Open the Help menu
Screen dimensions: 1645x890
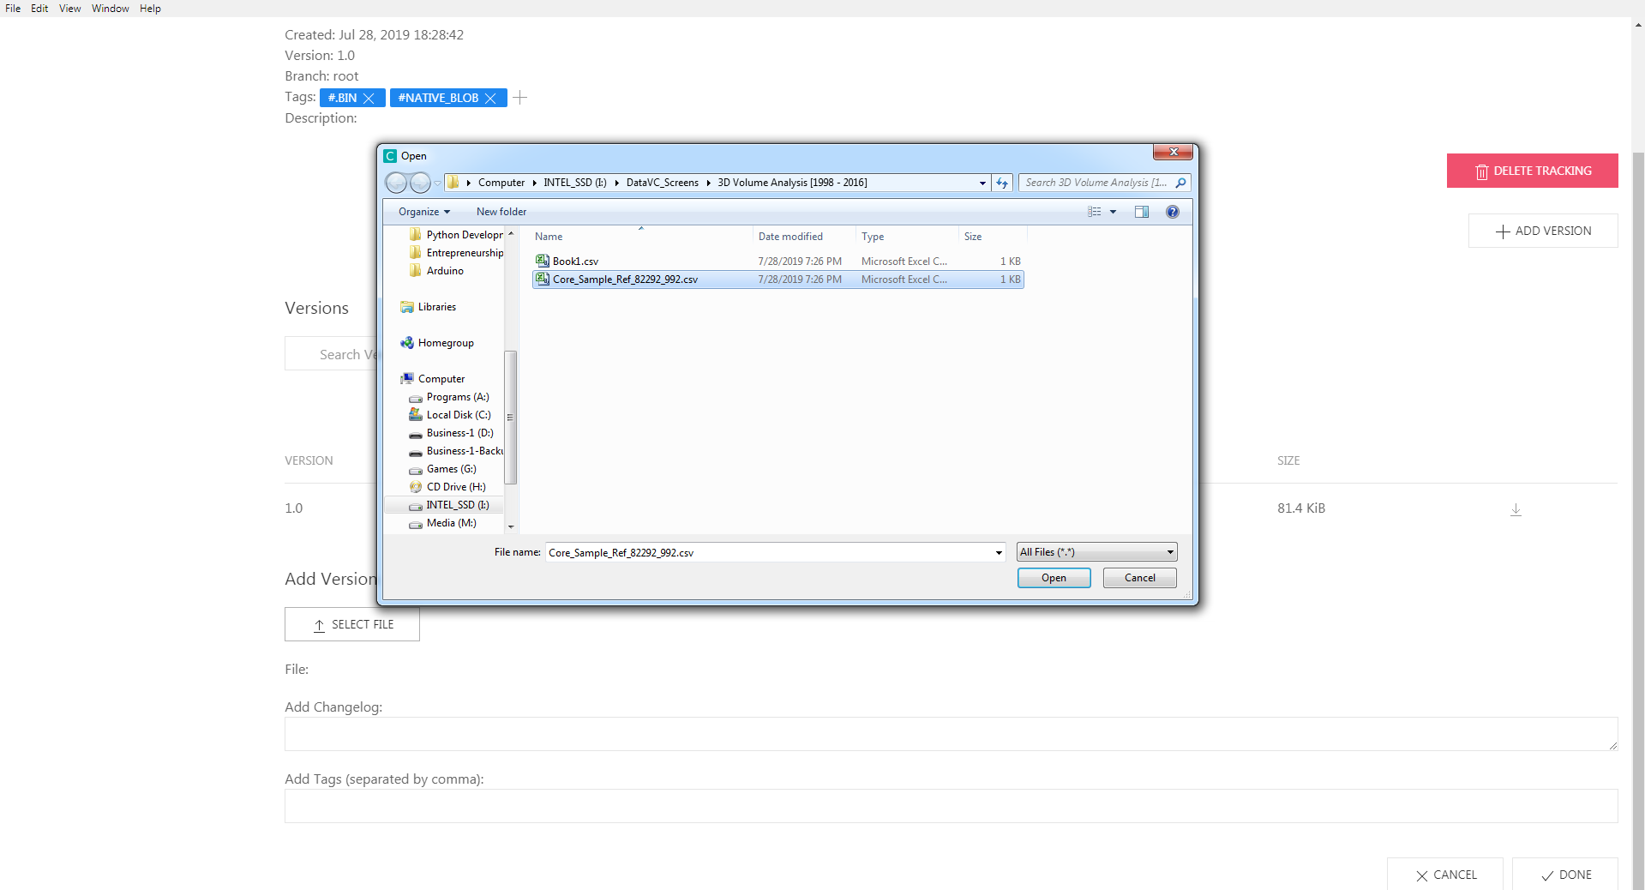[x=150, y=9]
